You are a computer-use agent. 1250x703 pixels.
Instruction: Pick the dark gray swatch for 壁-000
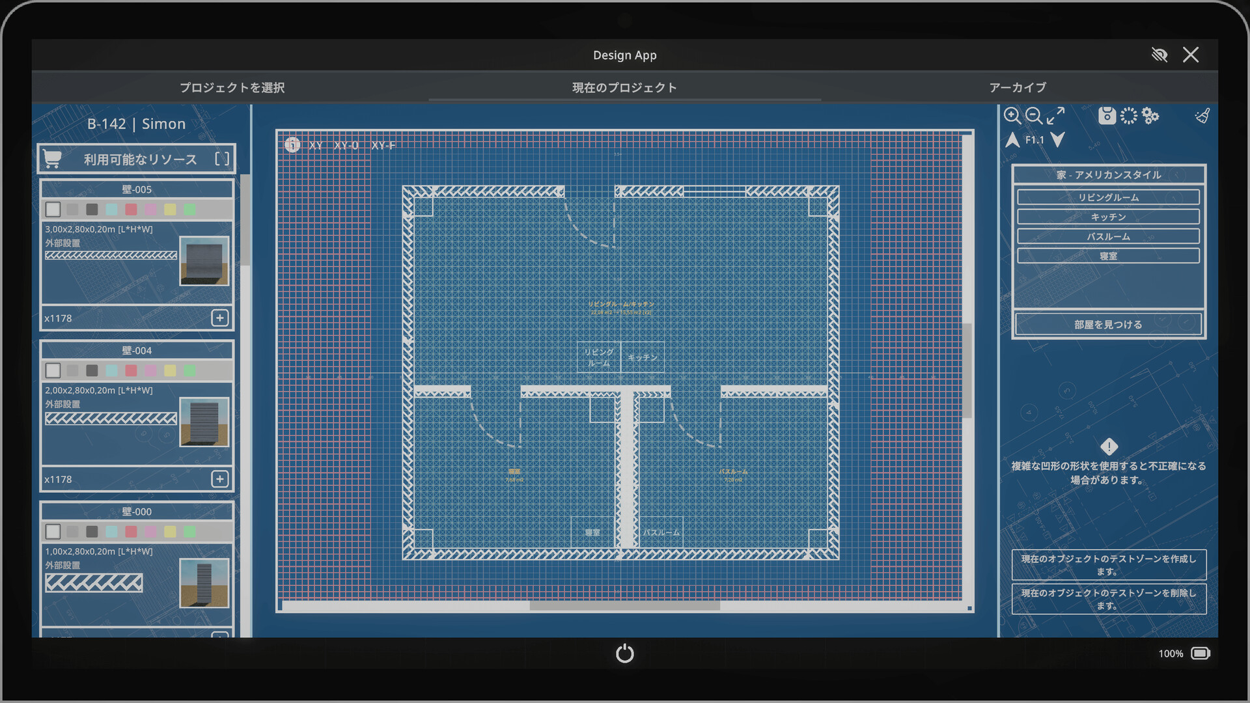[x=92, y=531]
